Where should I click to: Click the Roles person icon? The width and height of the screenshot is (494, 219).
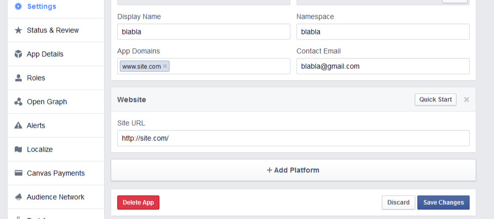[18, 78]
